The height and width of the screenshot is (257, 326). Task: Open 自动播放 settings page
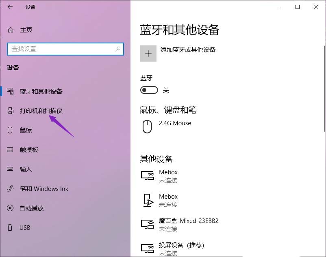point(31,208)
